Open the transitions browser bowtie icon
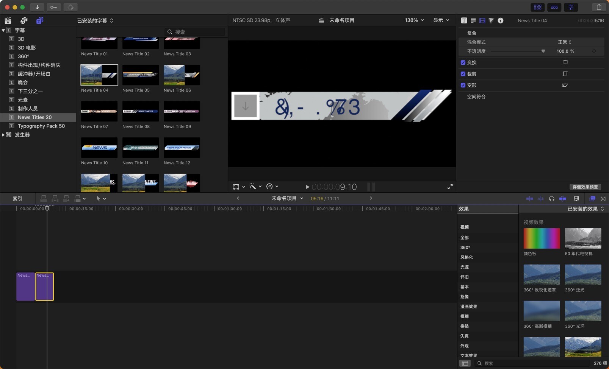The width and height of the screenshot is (609, 369). (x=603, y=199)
